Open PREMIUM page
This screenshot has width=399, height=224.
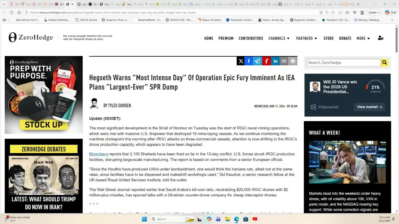[x=226, y=38]
